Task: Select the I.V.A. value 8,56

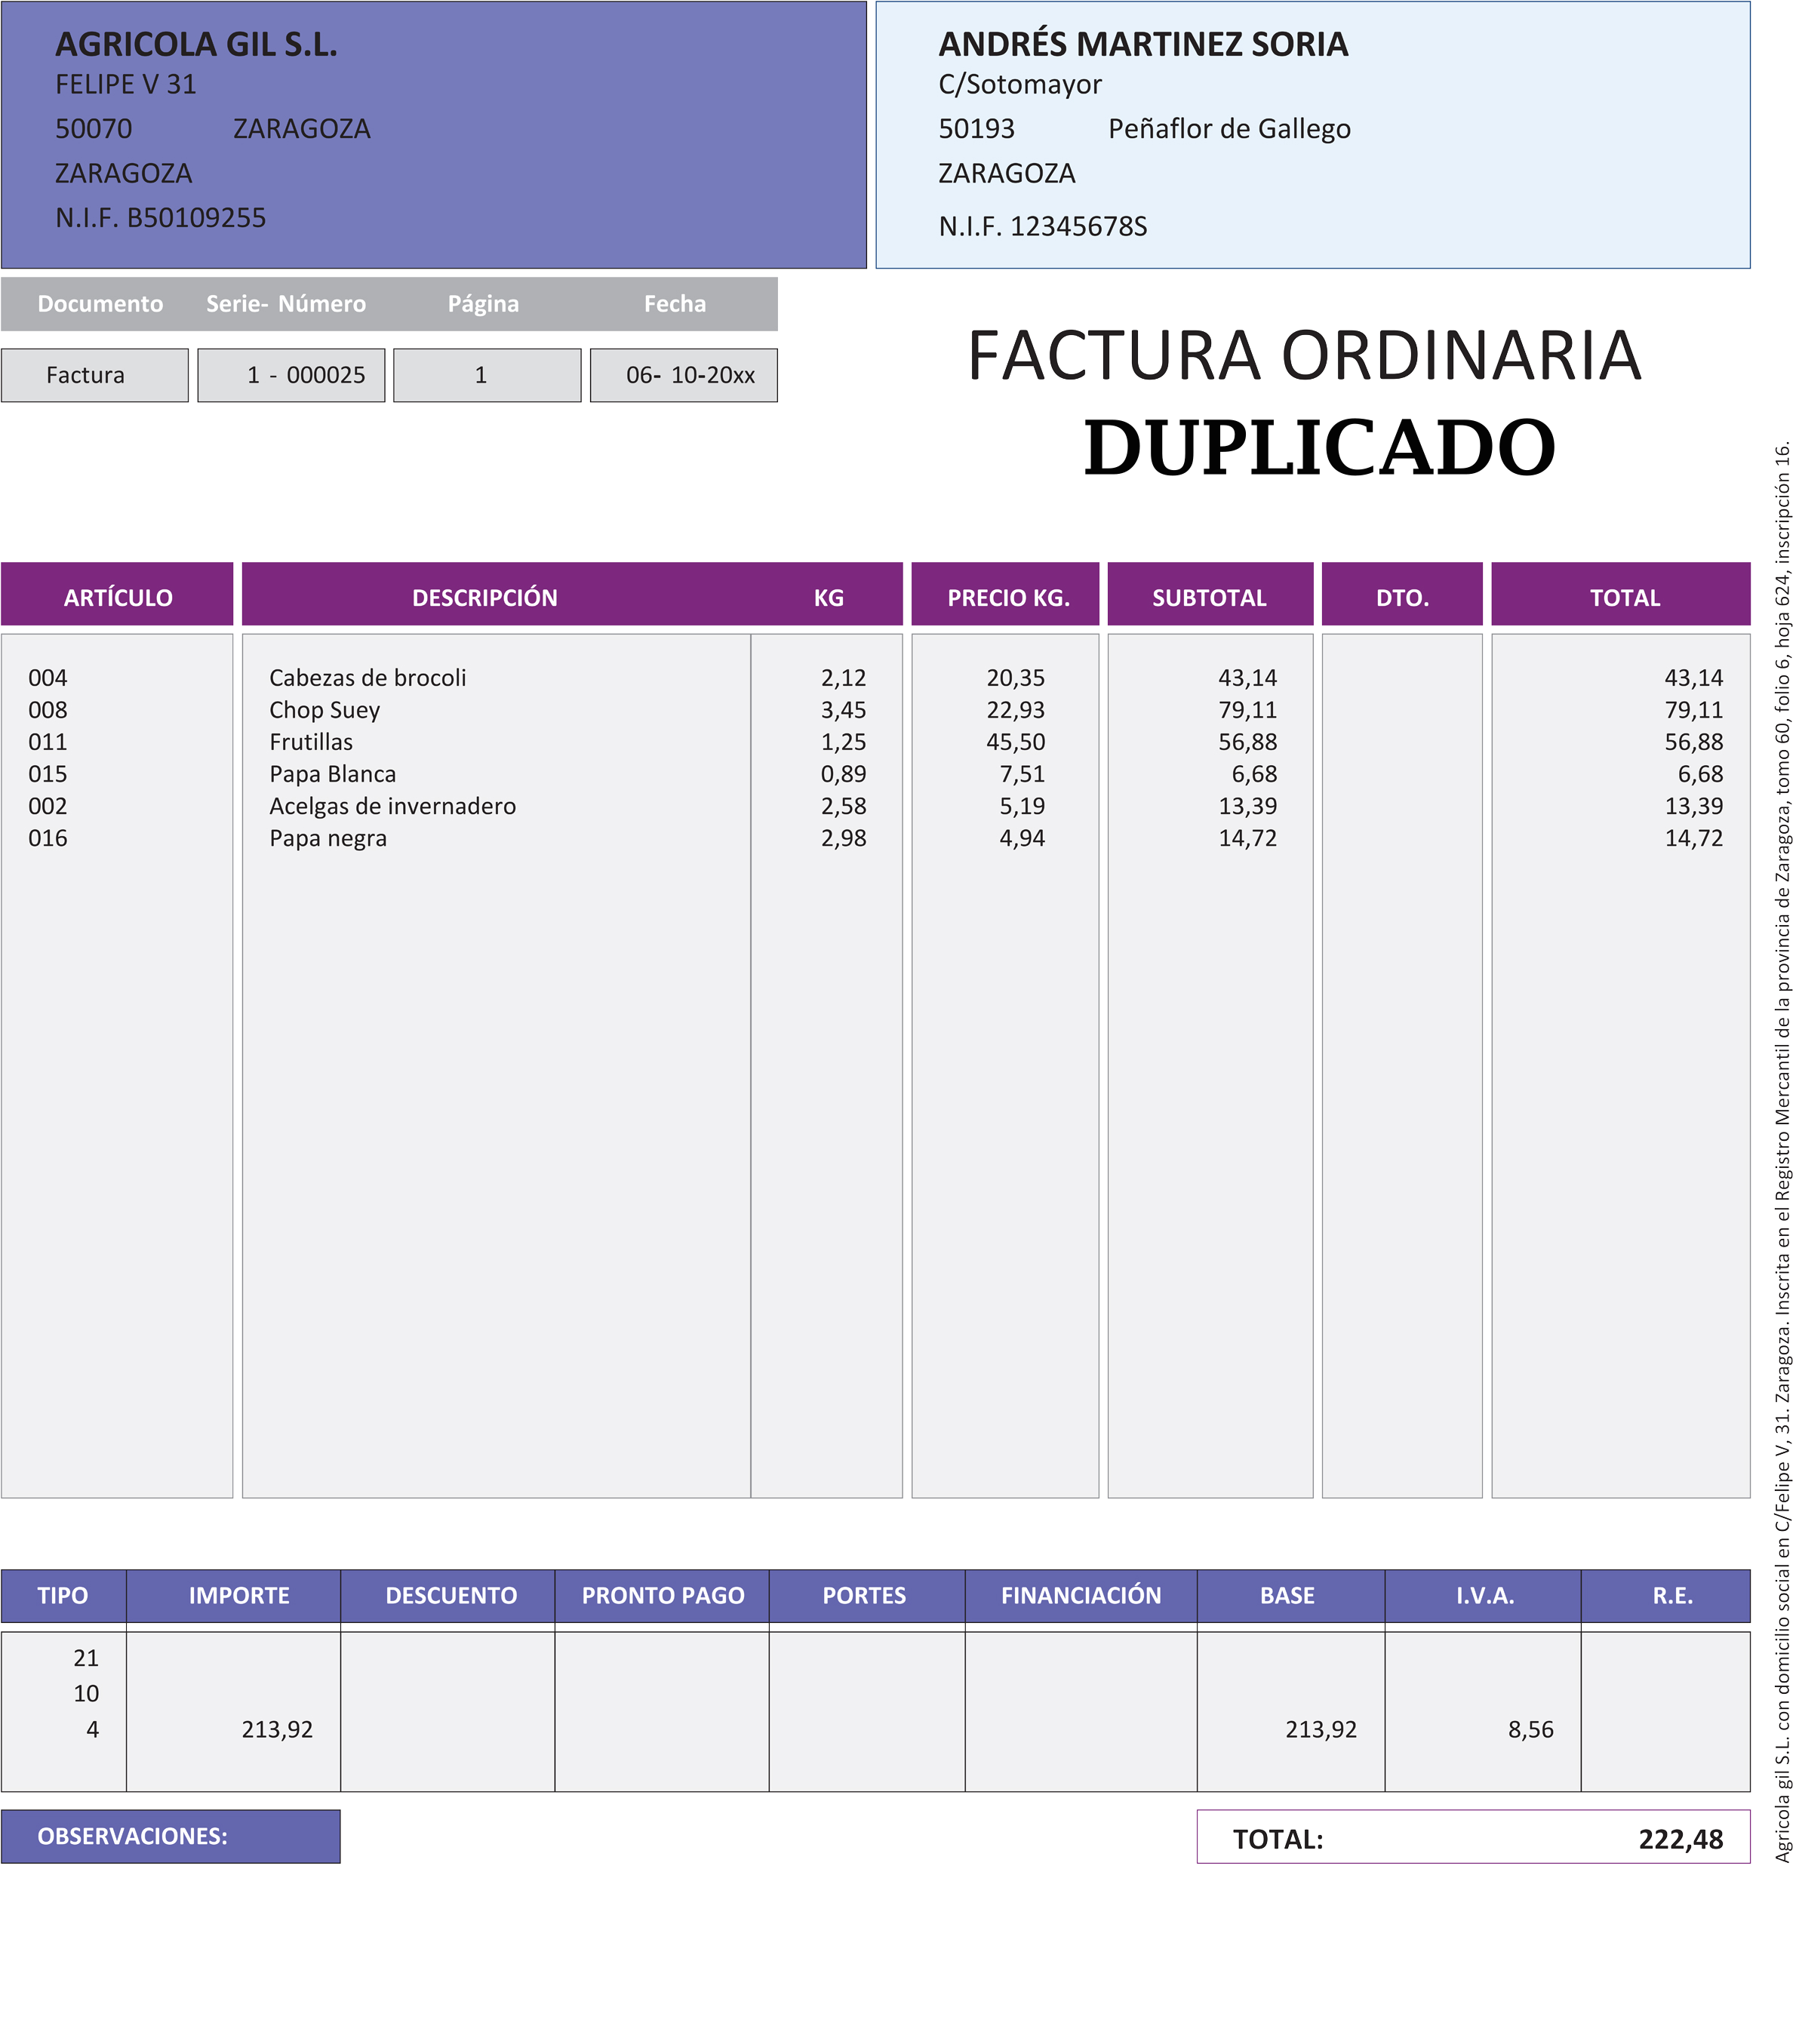Action: click(x=1530, y=1729)
